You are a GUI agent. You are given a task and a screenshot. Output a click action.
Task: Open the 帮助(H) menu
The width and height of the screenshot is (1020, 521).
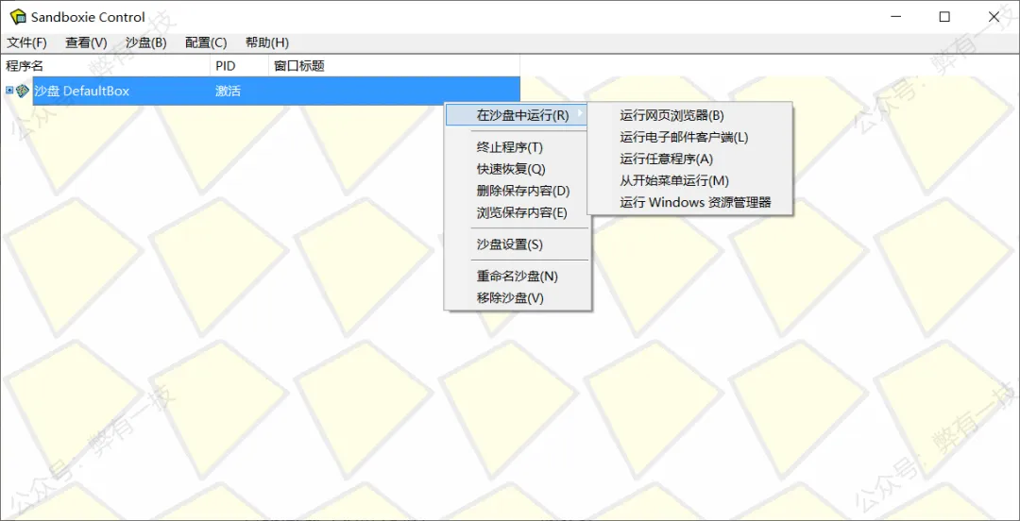[266, 42]
